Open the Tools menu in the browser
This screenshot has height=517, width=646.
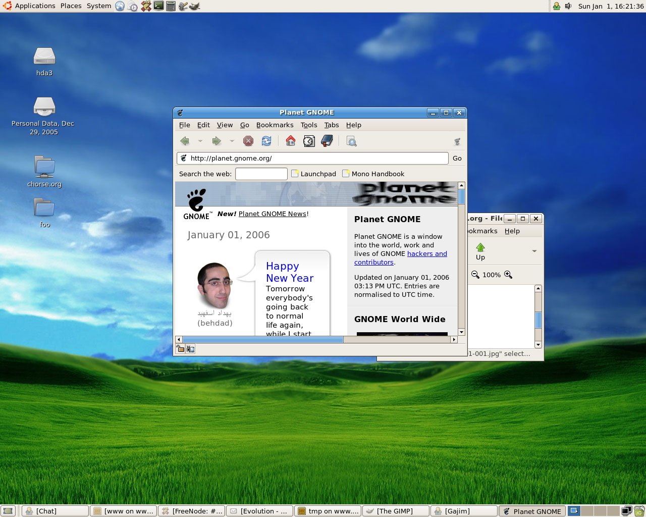(309, 125)
